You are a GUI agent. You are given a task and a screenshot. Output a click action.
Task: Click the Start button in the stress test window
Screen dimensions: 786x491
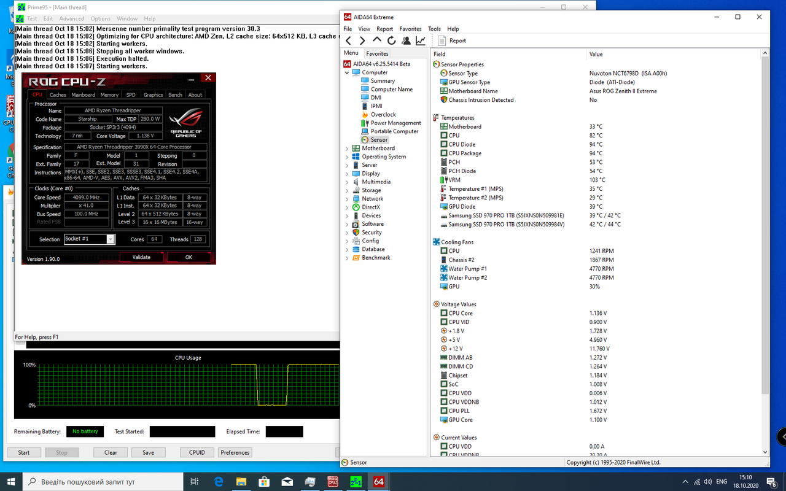(24, 452)
